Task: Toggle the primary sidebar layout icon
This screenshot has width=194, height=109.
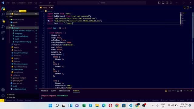Action: pos(159,3)
